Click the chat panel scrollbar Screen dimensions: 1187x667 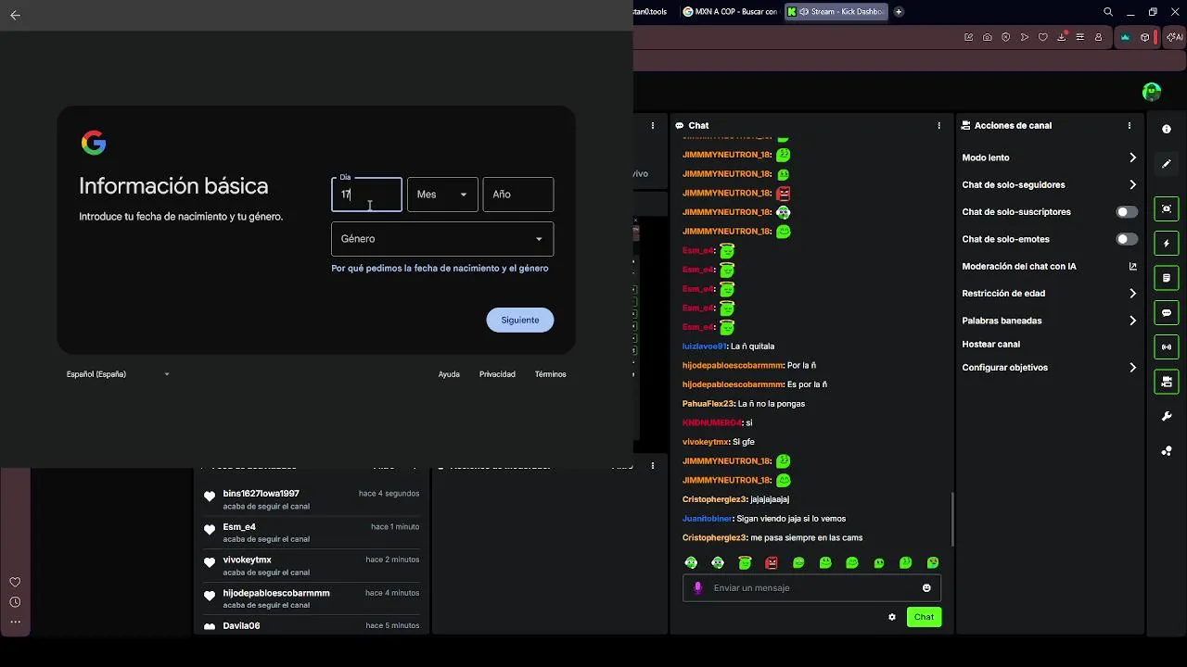coord(952,519)
